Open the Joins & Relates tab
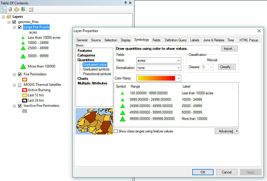 (x=214, y=40)
